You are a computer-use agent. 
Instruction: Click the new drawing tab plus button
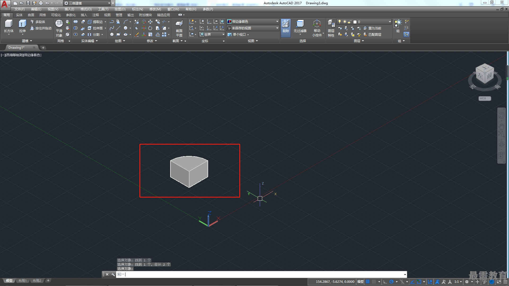tap(43, 48)
